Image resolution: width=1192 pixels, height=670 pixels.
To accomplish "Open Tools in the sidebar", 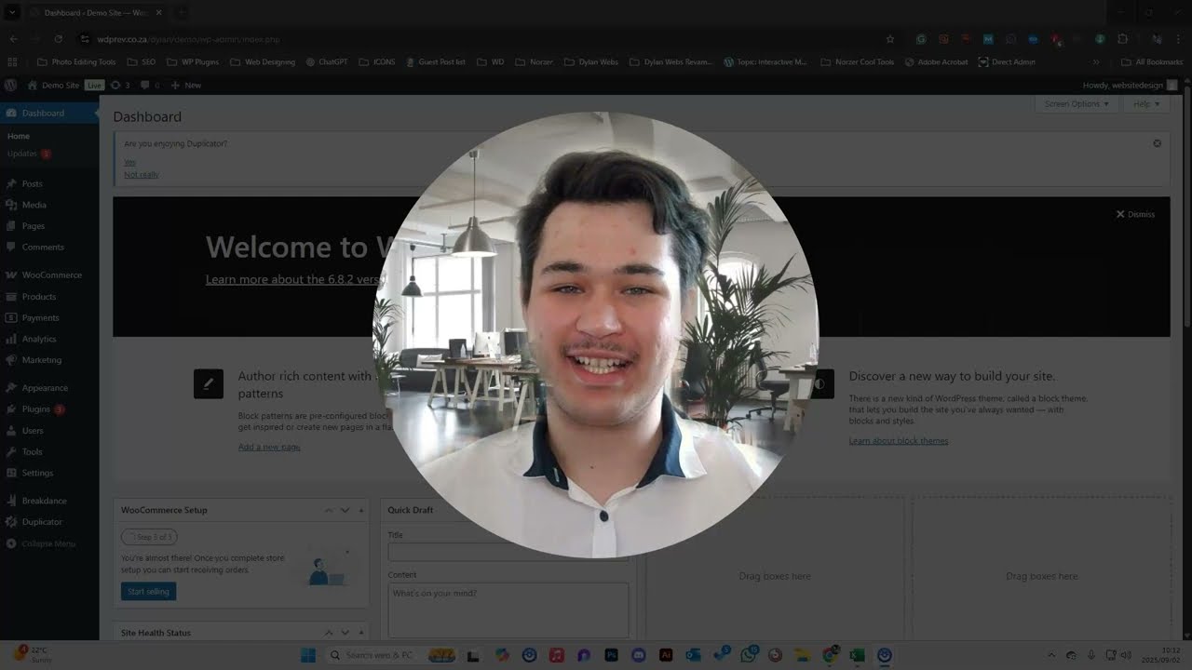I will point(32,452).
